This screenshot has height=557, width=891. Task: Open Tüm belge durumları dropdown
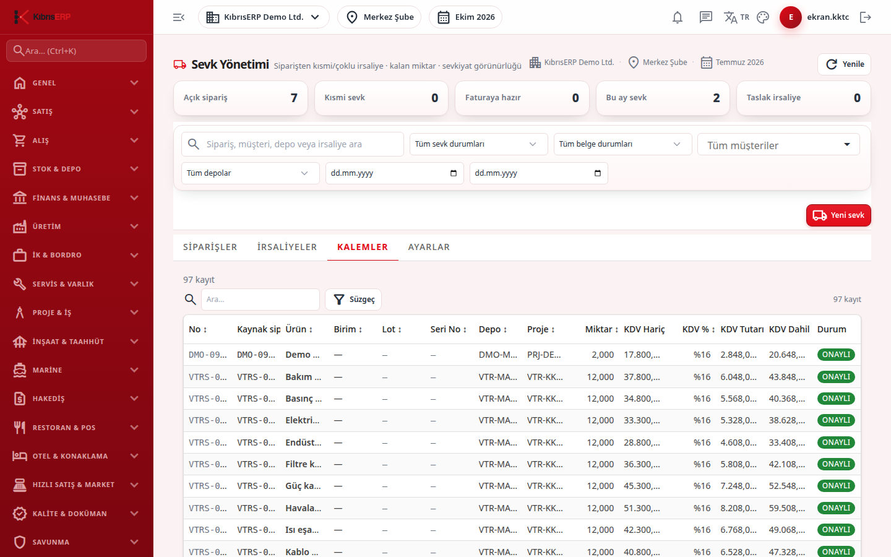point(622,144)
